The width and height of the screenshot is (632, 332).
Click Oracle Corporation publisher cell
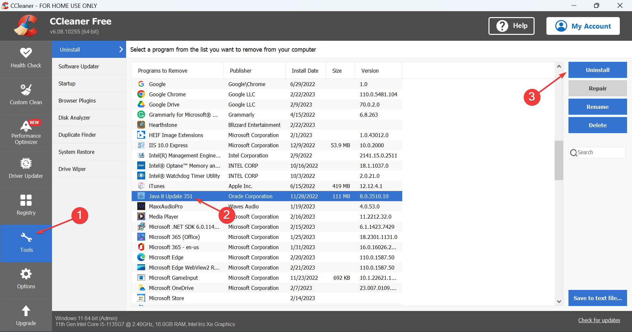(250, 196)
